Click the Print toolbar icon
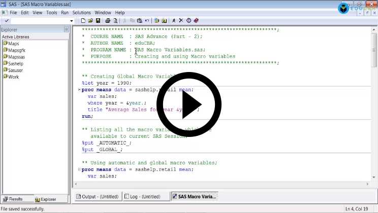 [108, 21]
